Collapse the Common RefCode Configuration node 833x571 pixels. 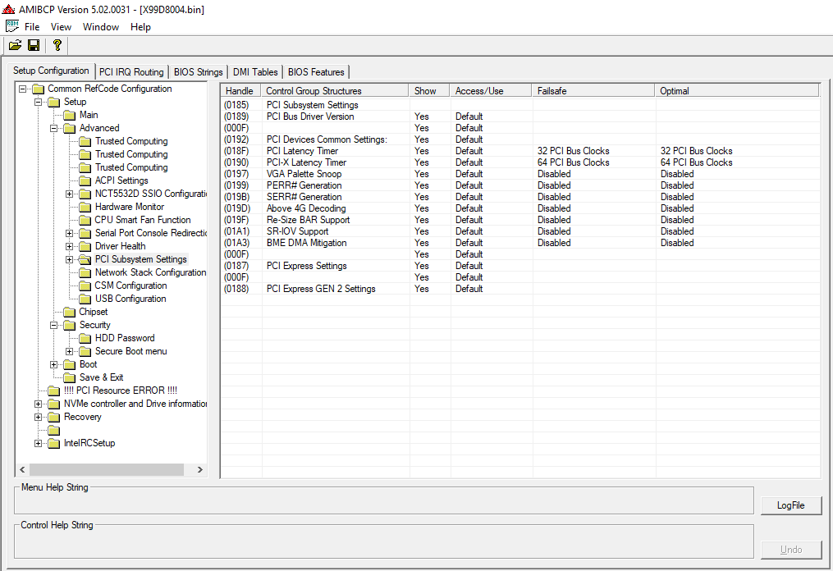pyautogui.click(x=22, y=89)
